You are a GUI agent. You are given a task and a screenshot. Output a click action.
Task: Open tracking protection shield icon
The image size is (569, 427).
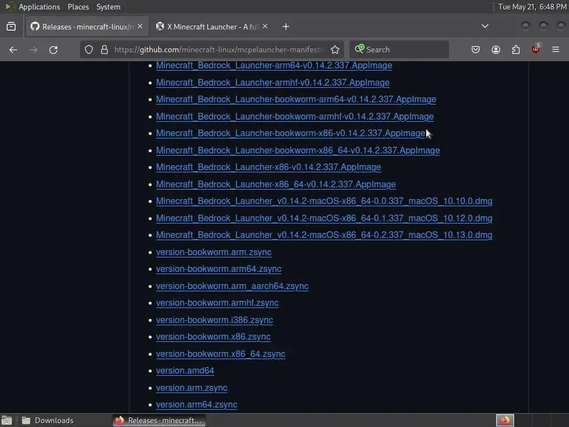(89, 49)
